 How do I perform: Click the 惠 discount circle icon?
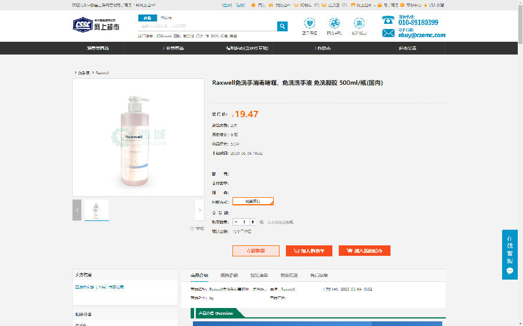click(x=359, y=23)
